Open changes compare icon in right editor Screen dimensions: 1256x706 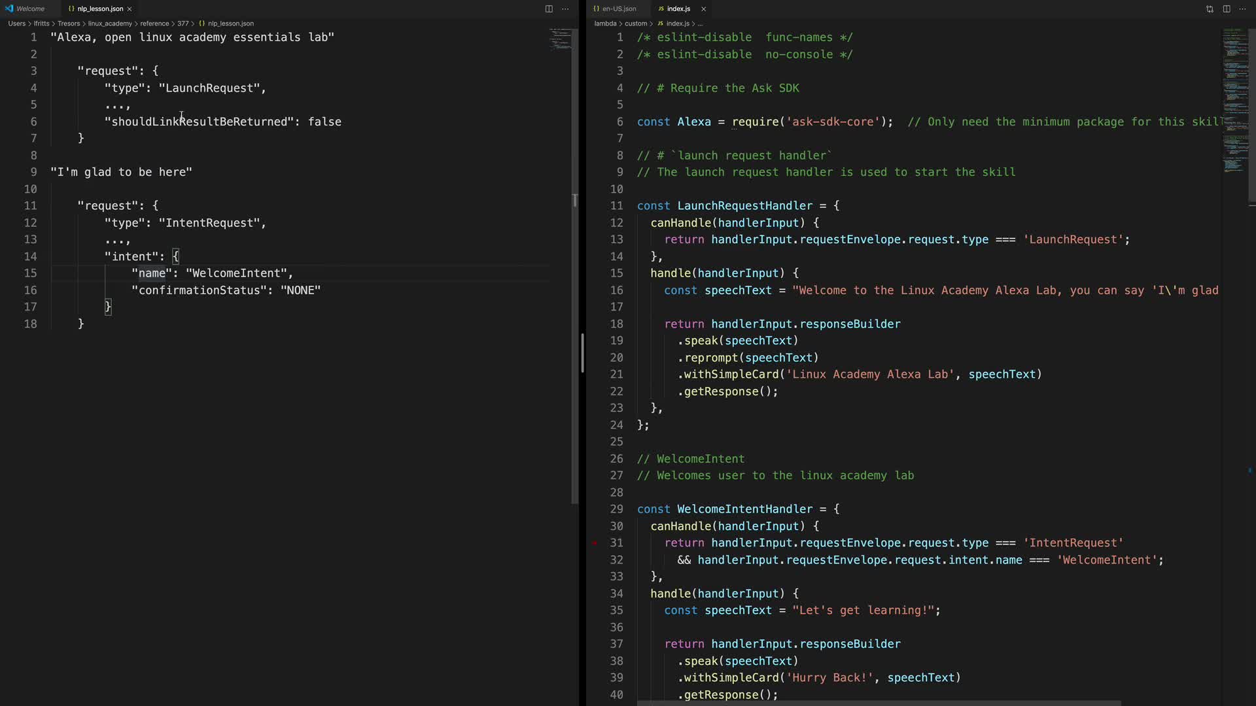click(x=1210, y=8)
